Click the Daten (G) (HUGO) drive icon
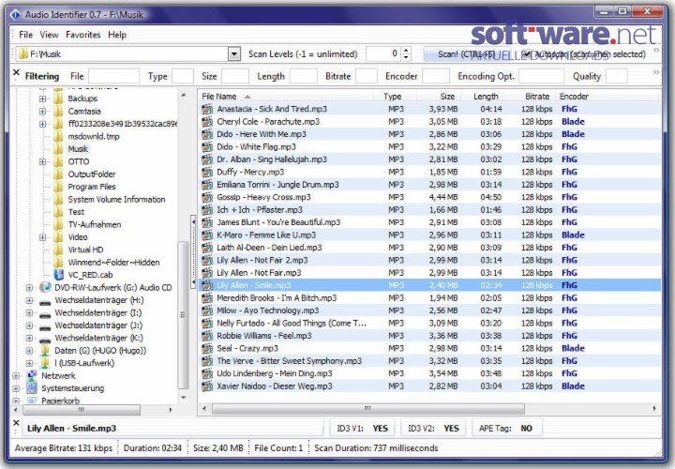675x469 pixels. point(45,351)
